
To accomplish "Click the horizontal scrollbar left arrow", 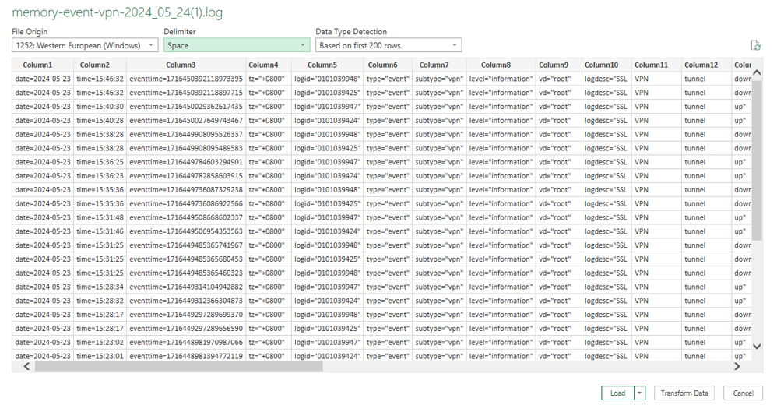I will click(27, 366).
